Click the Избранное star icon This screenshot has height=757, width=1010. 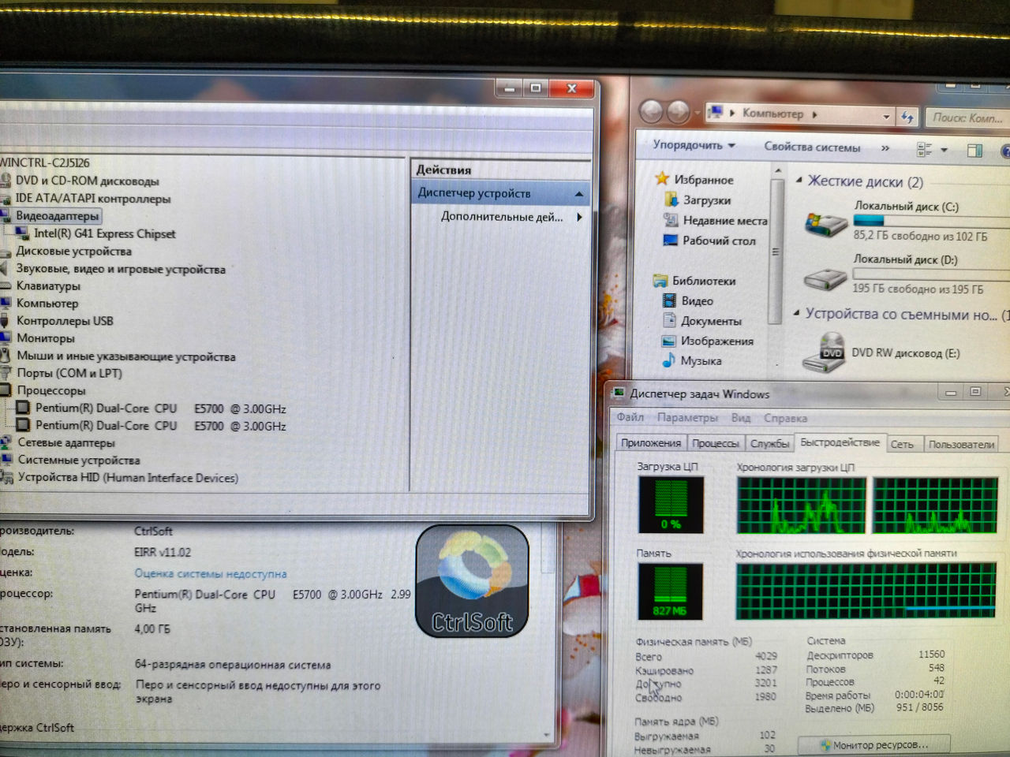663,179
